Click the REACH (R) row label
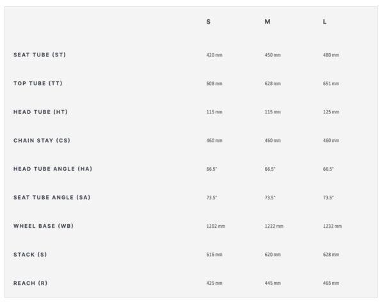 click(x=30, y=283)
